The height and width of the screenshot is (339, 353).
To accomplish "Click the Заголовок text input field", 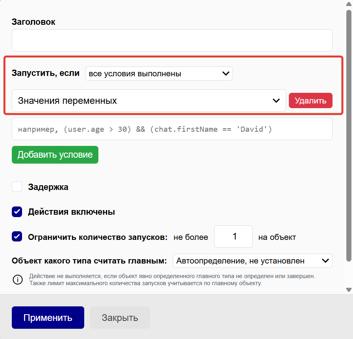I will click(x=172, y=40).
